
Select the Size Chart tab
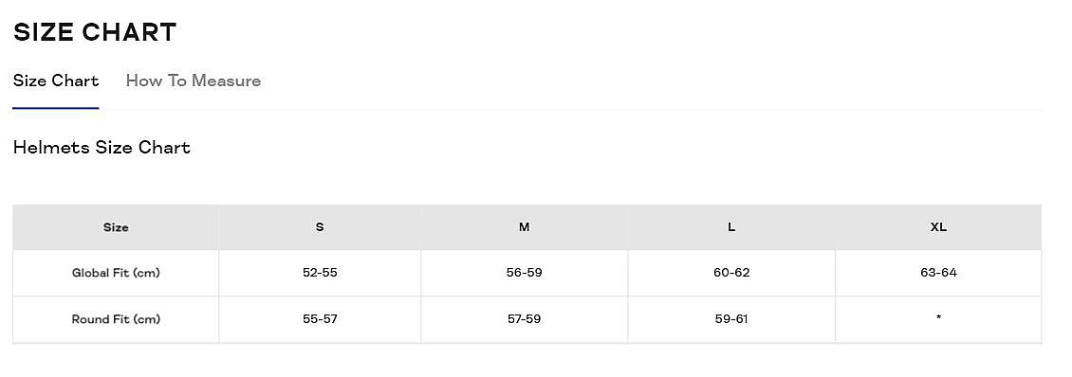(x=56, y=81)
